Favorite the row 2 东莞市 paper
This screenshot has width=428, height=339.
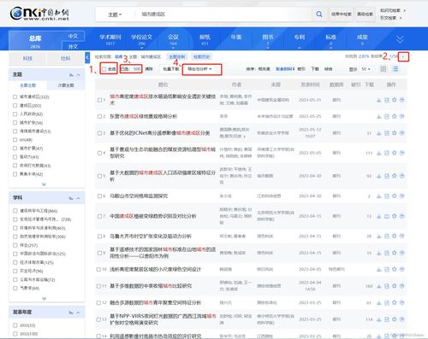coord(395,116)
